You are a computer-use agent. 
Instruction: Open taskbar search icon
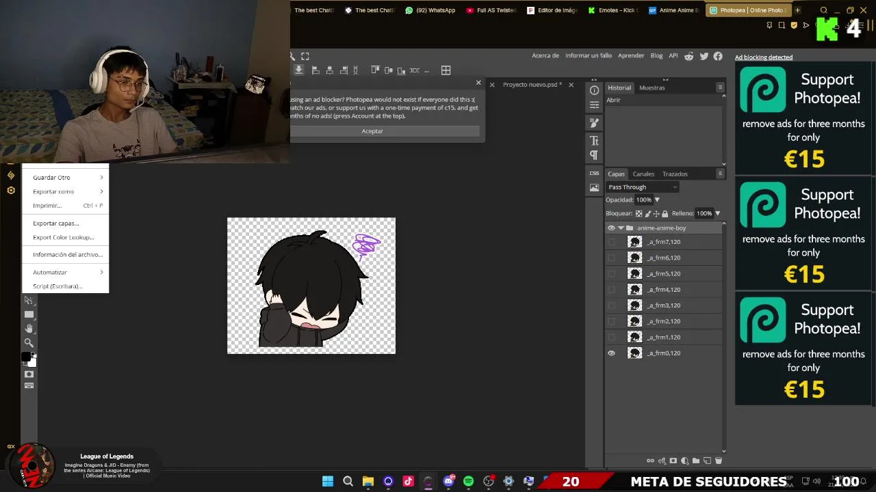click(x=348, y=481)
